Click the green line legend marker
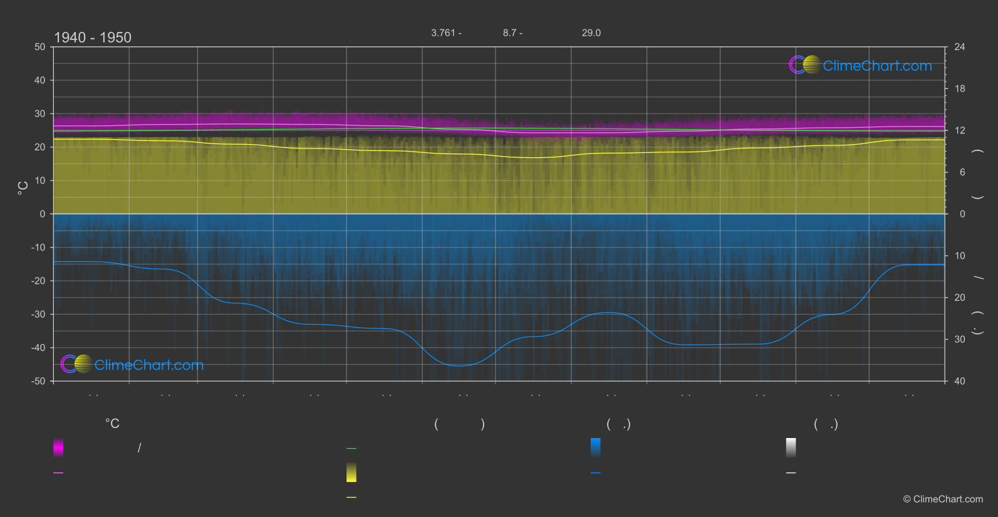 click(351, 449)
